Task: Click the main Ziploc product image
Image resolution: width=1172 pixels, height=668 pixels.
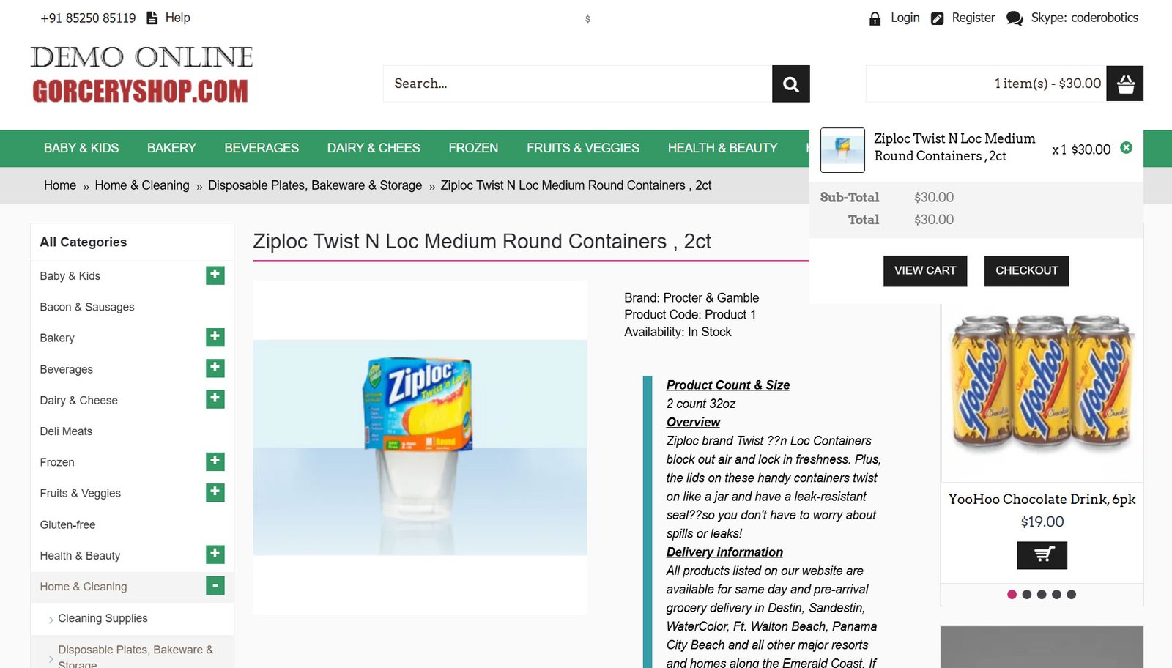Action: [x=420, y=447]
